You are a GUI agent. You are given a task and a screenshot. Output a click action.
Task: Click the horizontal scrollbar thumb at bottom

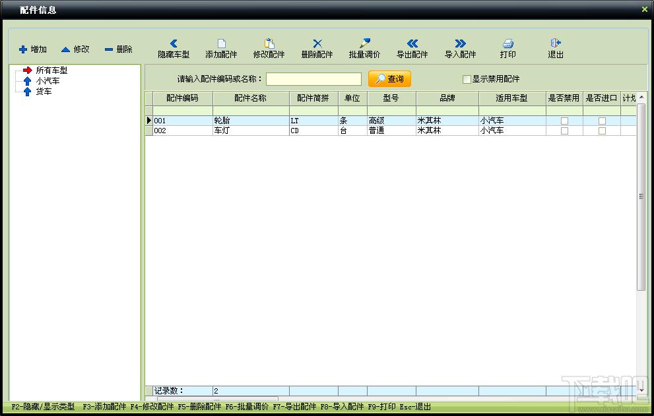pyautogui.click(x=217, y=400)
